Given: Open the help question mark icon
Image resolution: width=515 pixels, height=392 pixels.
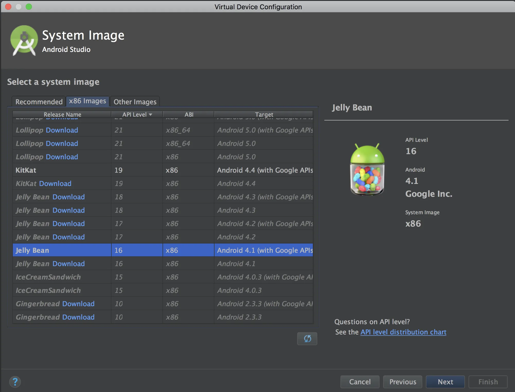Looking at the screenshot, I should tap(15, 382).
